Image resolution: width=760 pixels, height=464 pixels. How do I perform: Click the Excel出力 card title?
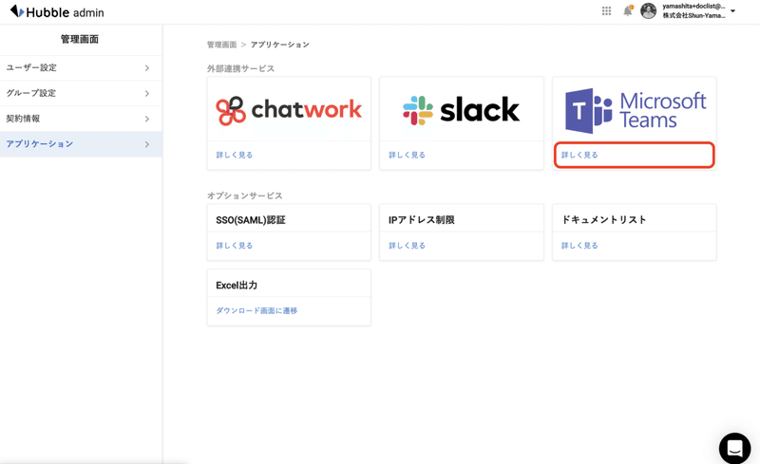237,286
